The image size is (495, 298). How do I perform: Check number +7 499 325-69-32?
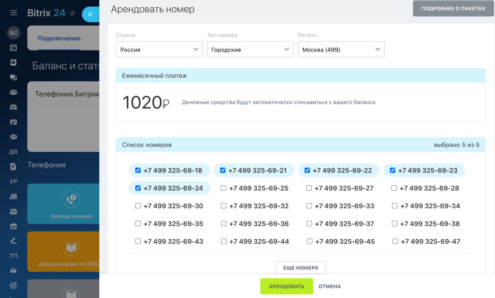224,206
